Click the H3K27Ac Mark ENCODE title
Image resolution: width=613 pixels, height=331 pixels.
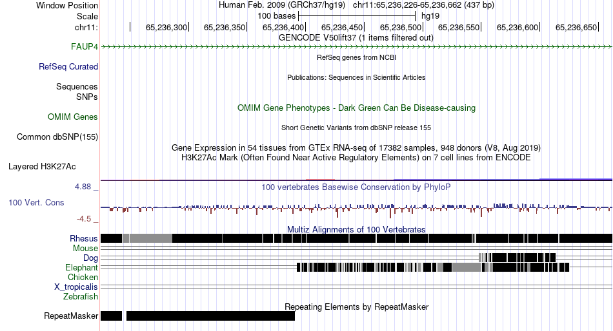356,158
